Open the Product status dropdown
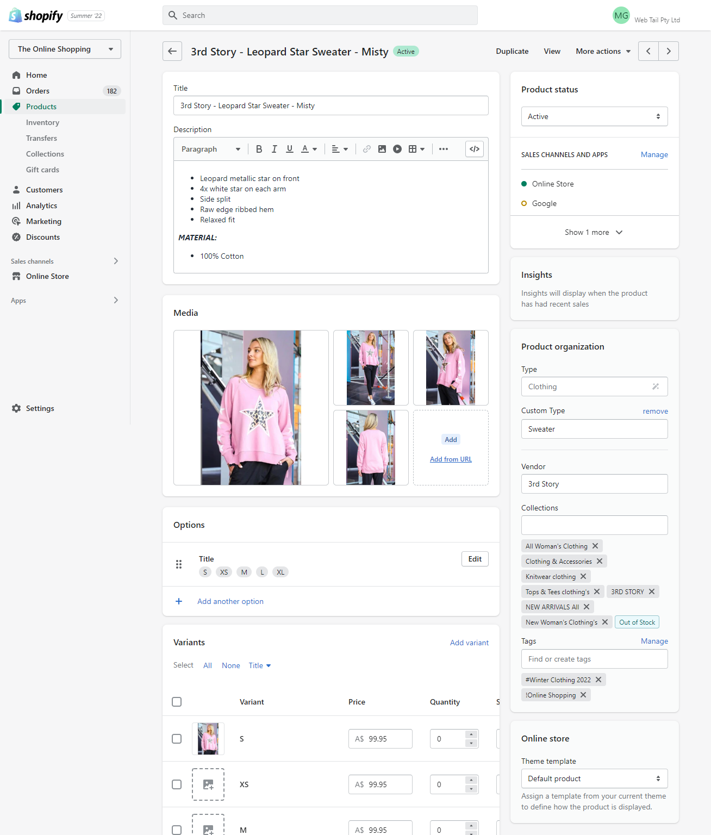The height and width of the screenshot is (835, 711). point(594,116)
